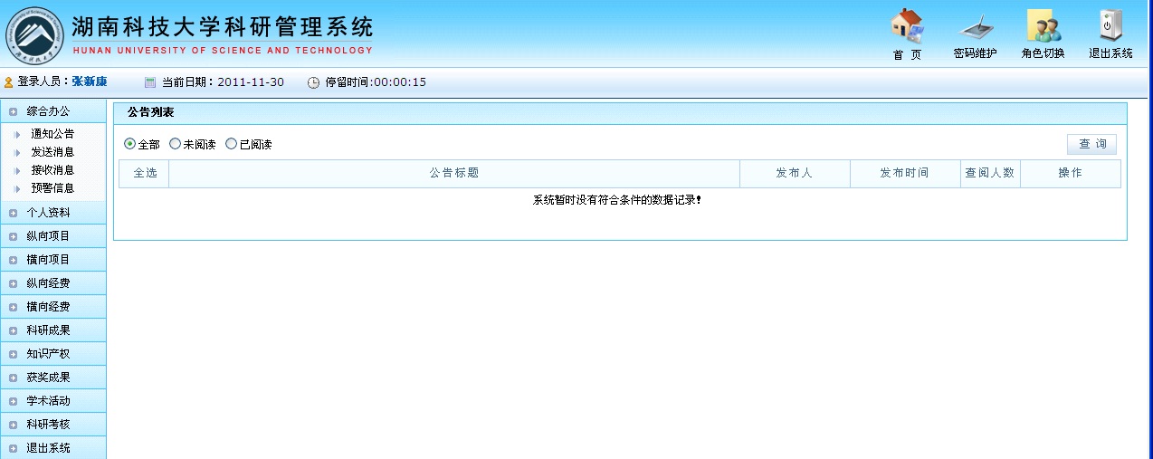The height and width of the screenshot is (459, 1153).
Task: Collapse the 综合办公 sidebar section
Action: point(48,111)
